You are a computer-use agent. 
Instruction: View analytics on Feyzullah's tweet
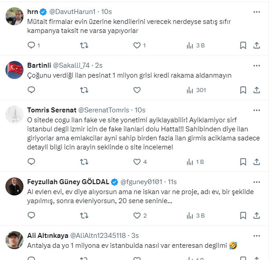(x=190, y=216)
